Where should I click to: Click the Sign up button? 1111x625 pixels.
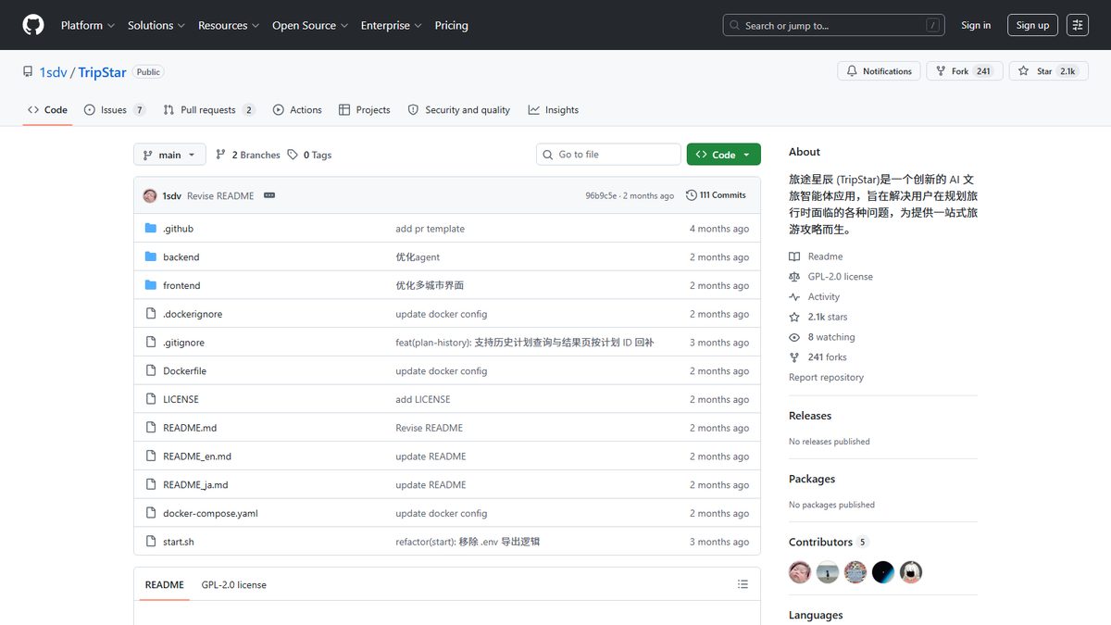[x=1032, y=25]
